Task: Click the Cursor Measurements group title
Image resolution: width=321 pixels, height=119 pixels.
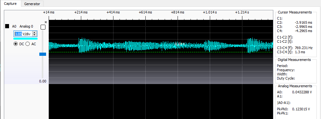Action: coord(295,12)
